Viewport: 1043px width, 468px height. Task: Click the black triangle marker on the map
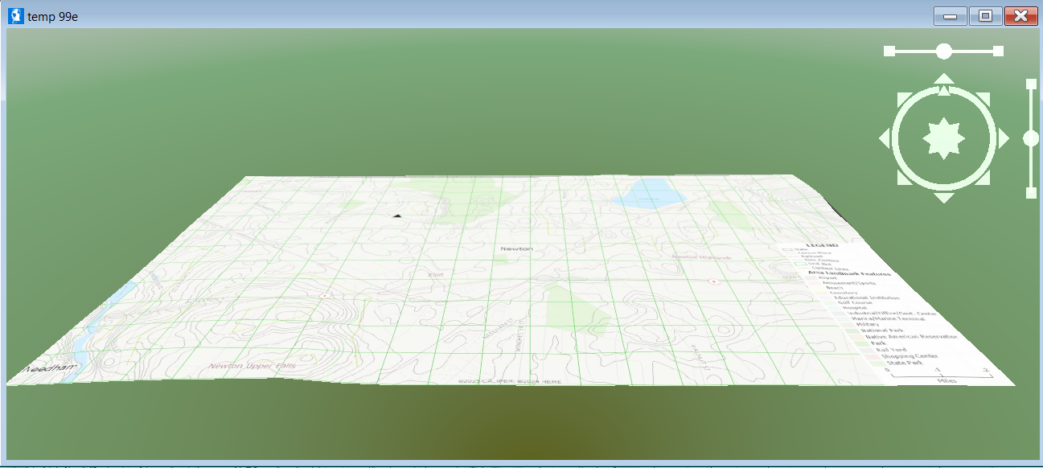[x=396, y=216]
